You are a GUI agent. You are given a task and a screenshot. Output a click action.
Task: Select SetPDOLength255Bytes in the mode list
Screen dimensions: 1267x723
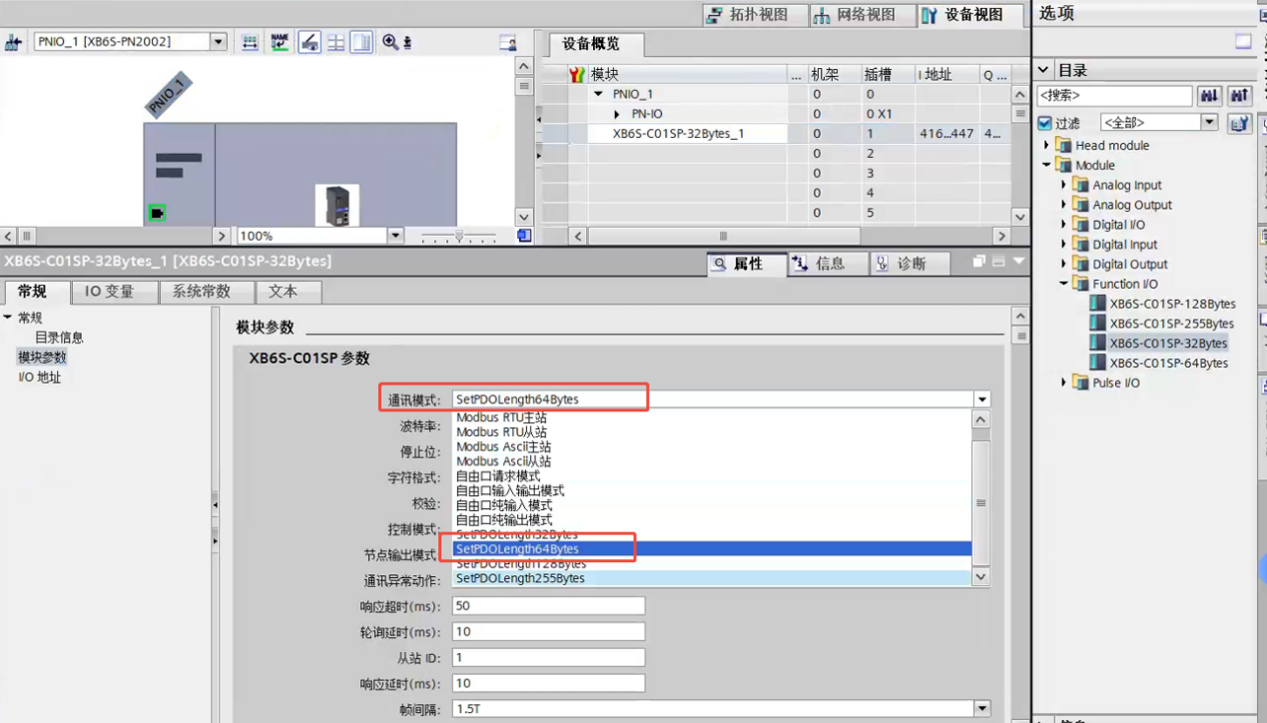520,578
